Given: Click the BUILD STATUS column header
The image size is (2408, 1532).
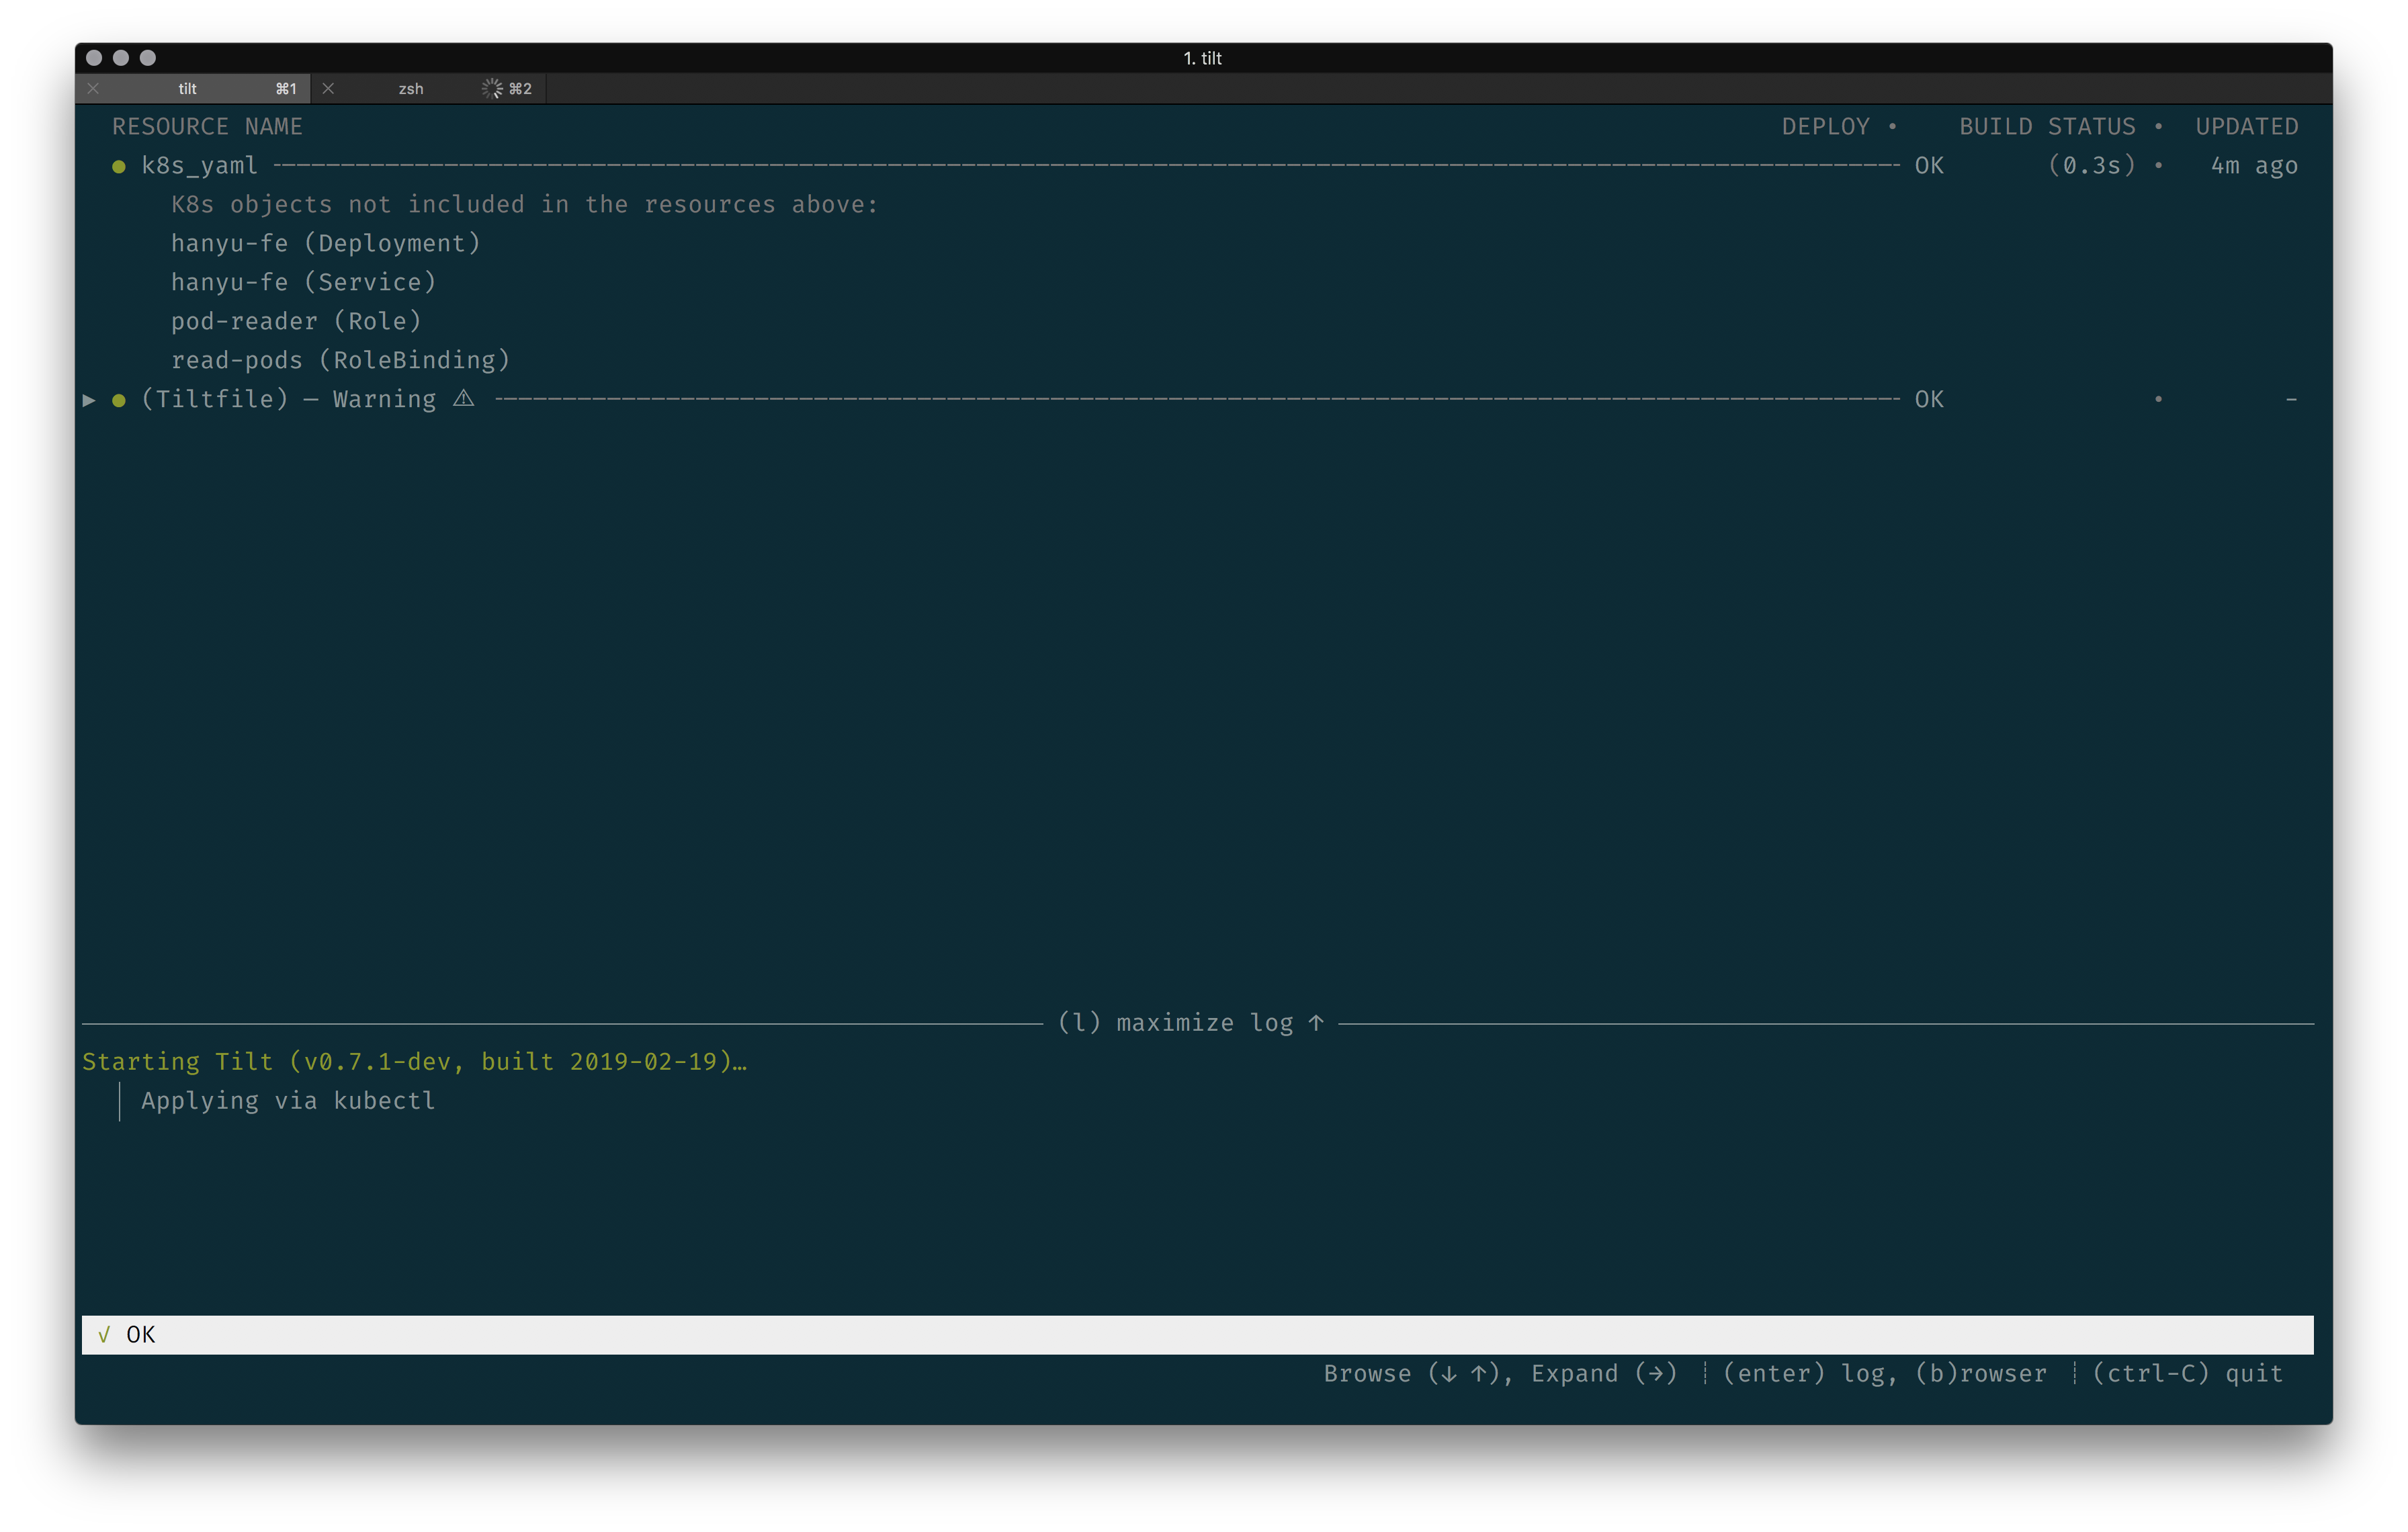Looking at the screenshot, I should (2047, 127).
